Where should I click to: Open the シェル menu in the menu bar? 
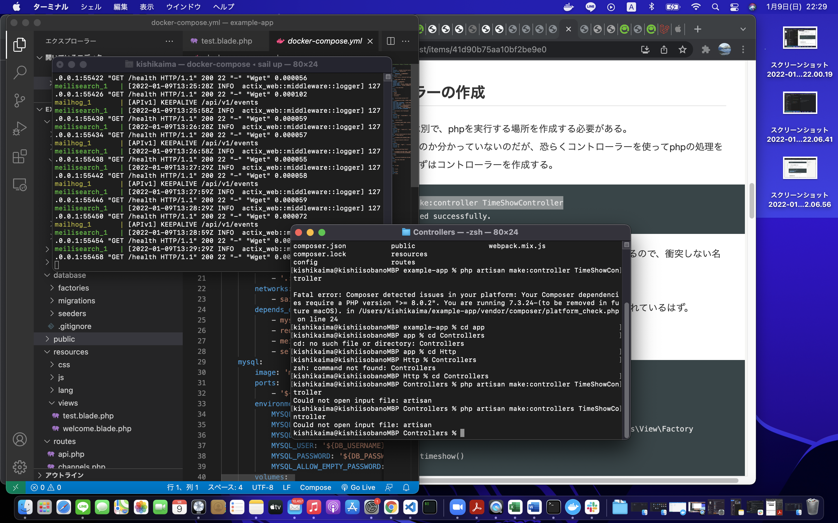tap(91, 7)
